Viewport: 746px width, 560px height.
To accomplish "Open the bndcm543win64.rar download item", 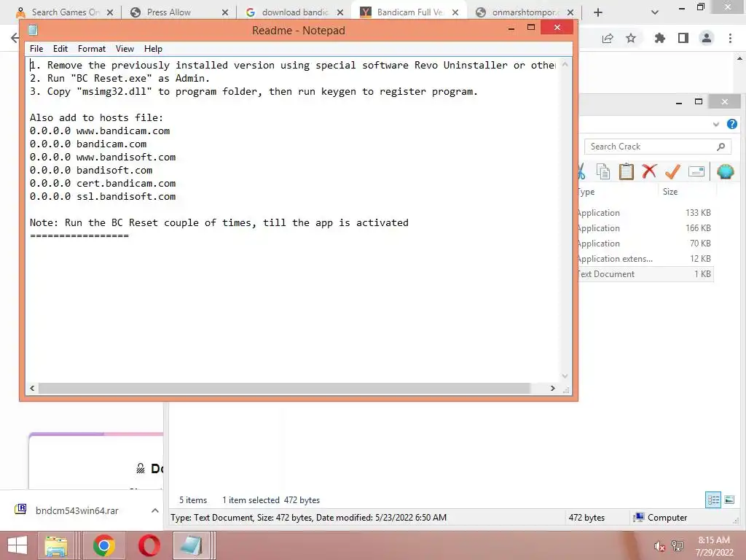I will [77, 510].
